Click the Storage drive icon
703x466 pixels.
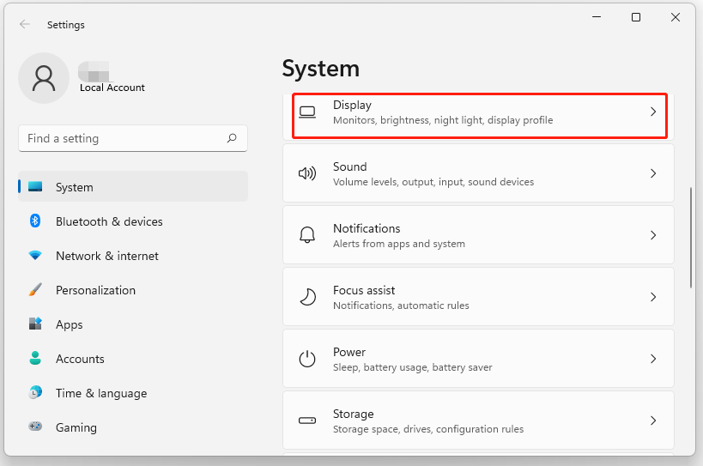[x=307, y=421]
